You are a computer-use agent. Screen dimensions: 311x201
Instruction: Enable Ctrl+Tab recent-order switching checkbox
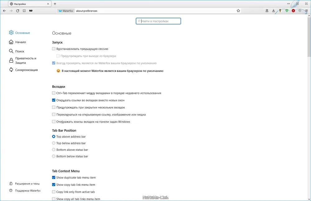point(53,93)
